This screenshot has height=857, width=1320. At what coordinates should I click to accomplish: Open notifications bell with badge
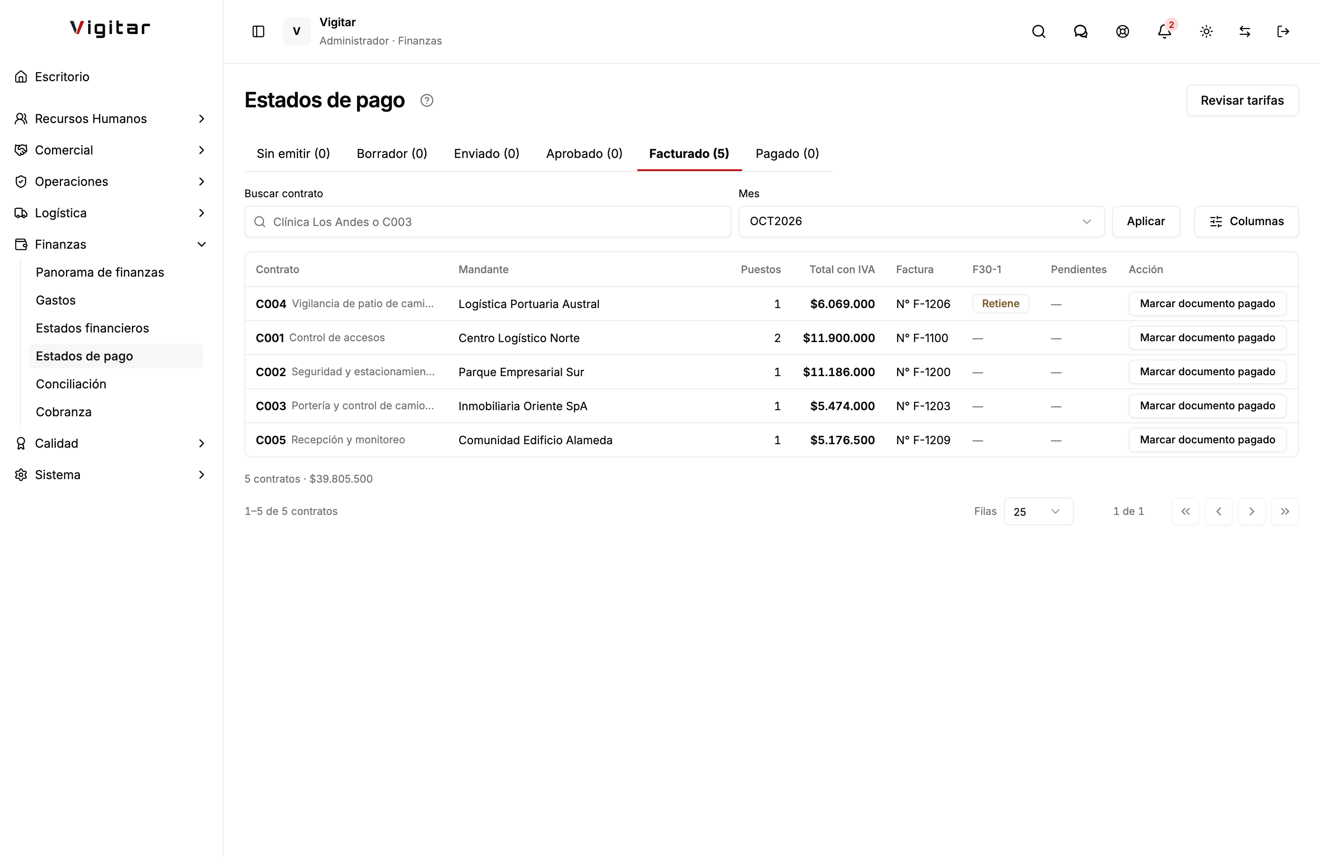coord(1165,31)
